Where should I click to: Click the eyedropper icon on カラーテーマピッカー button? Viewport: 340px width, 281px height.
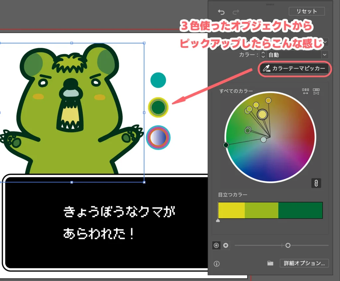[x=266, y=69]
